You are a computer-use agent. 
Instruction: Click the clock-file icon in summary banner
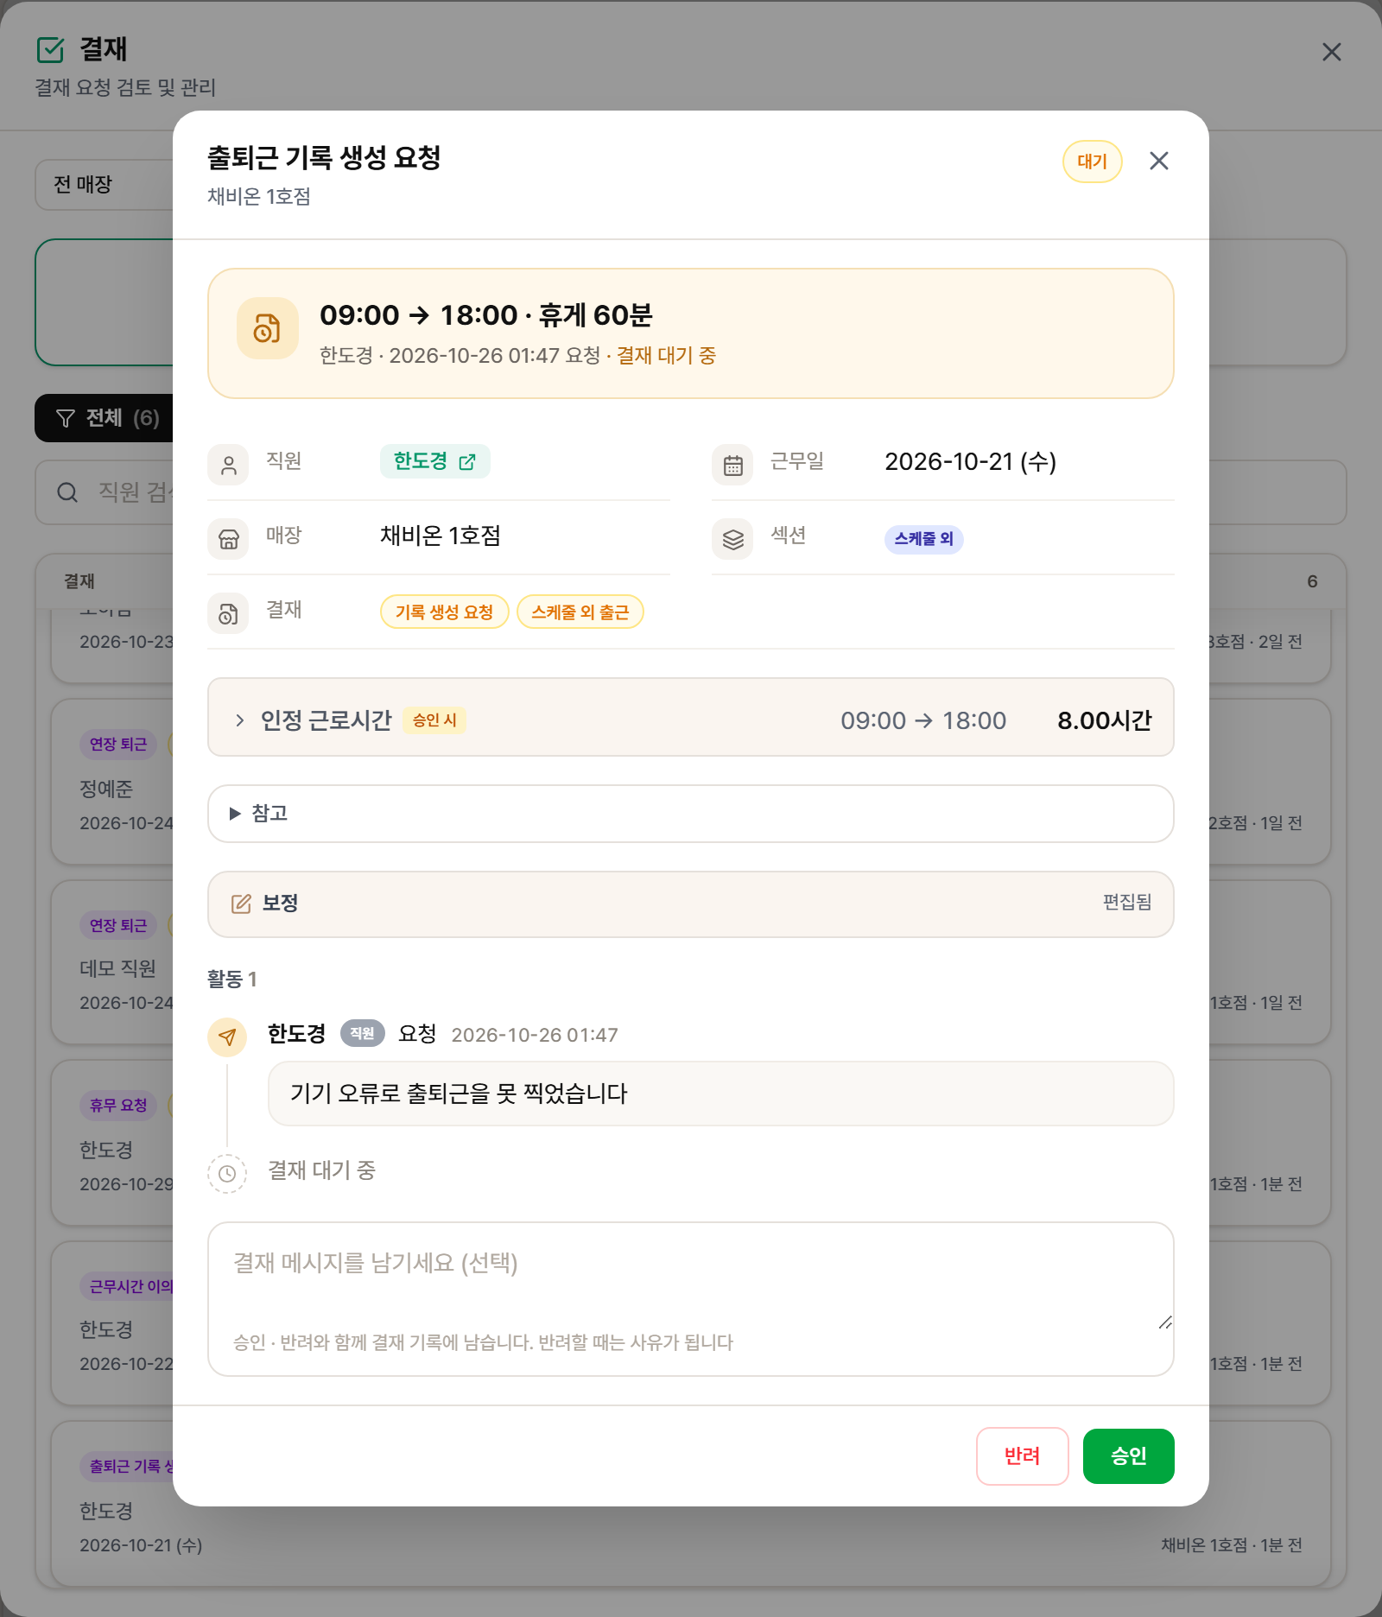[267, 328]
